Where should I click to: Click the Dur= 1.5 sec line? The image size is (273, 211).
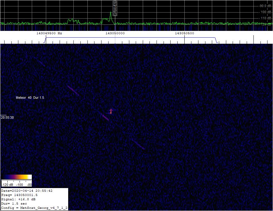14,204
